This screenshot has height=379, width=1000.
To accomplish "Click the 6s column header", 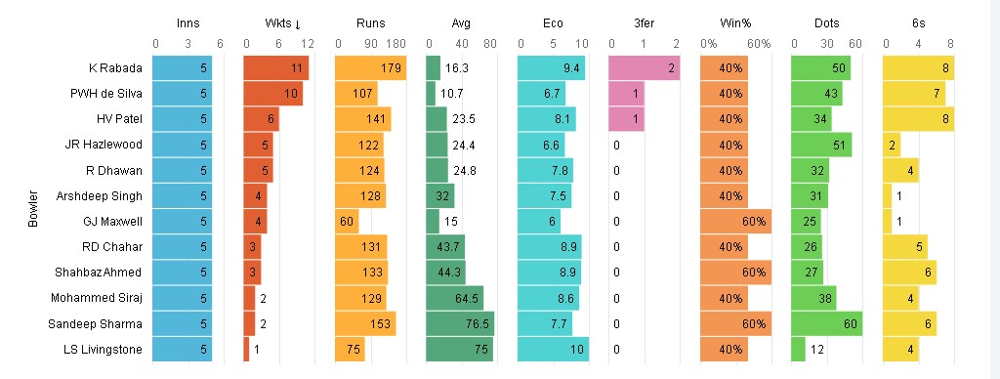I will pos(918,23).
